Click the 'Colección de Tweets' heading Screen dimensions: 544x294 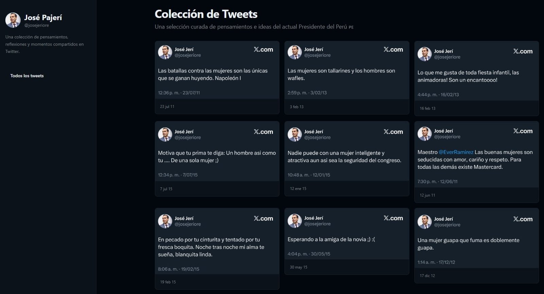(206, 14)
